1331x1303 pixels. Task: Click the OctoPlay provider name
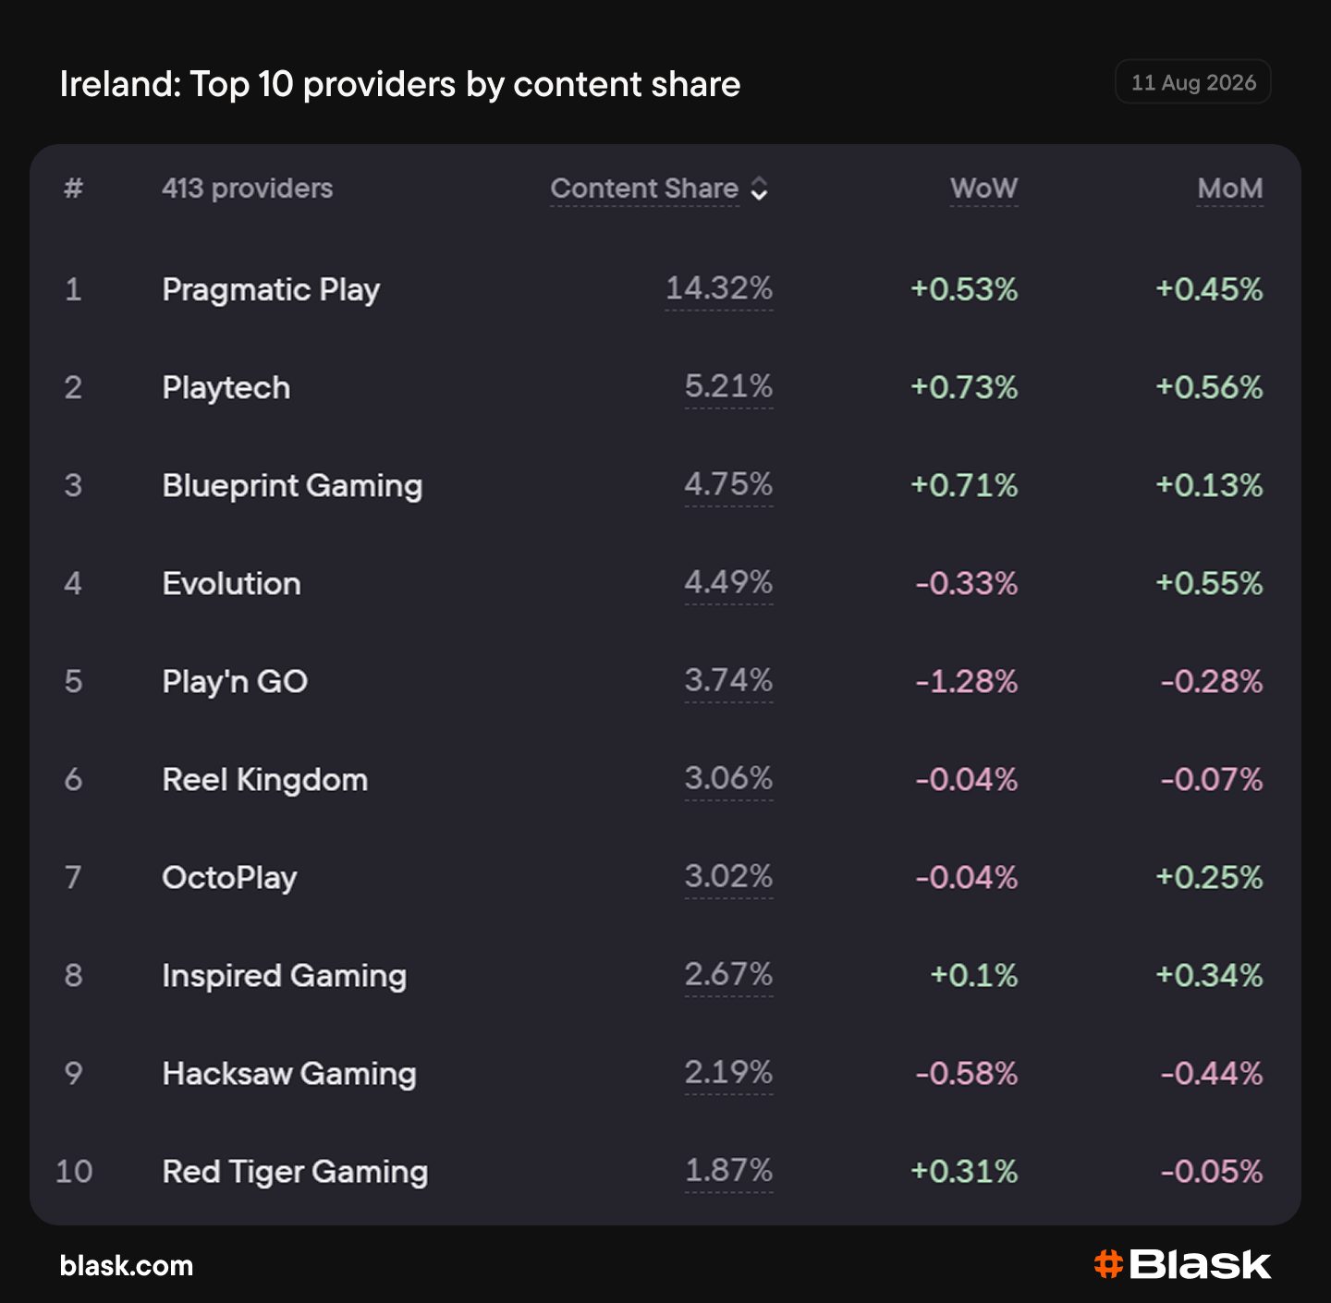(229, 877)
